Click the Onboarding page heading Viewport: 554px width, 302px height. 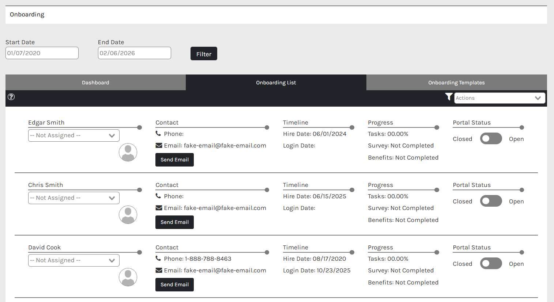27,14
